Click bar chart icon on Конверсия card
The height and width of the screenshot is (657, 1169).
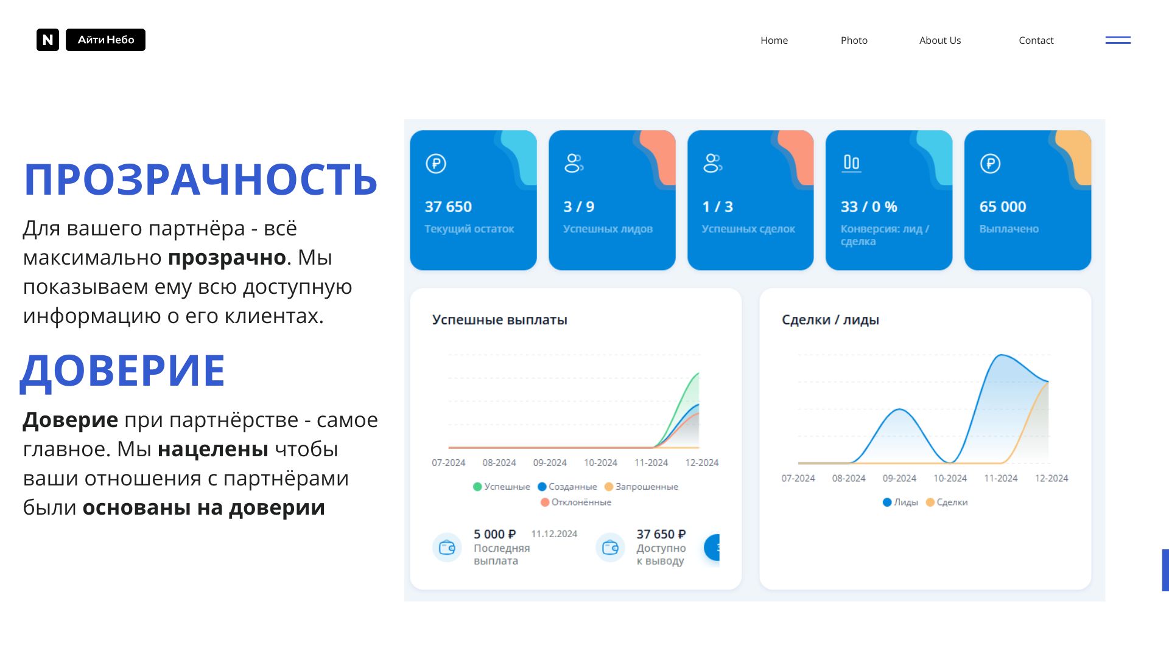point(851,163)
